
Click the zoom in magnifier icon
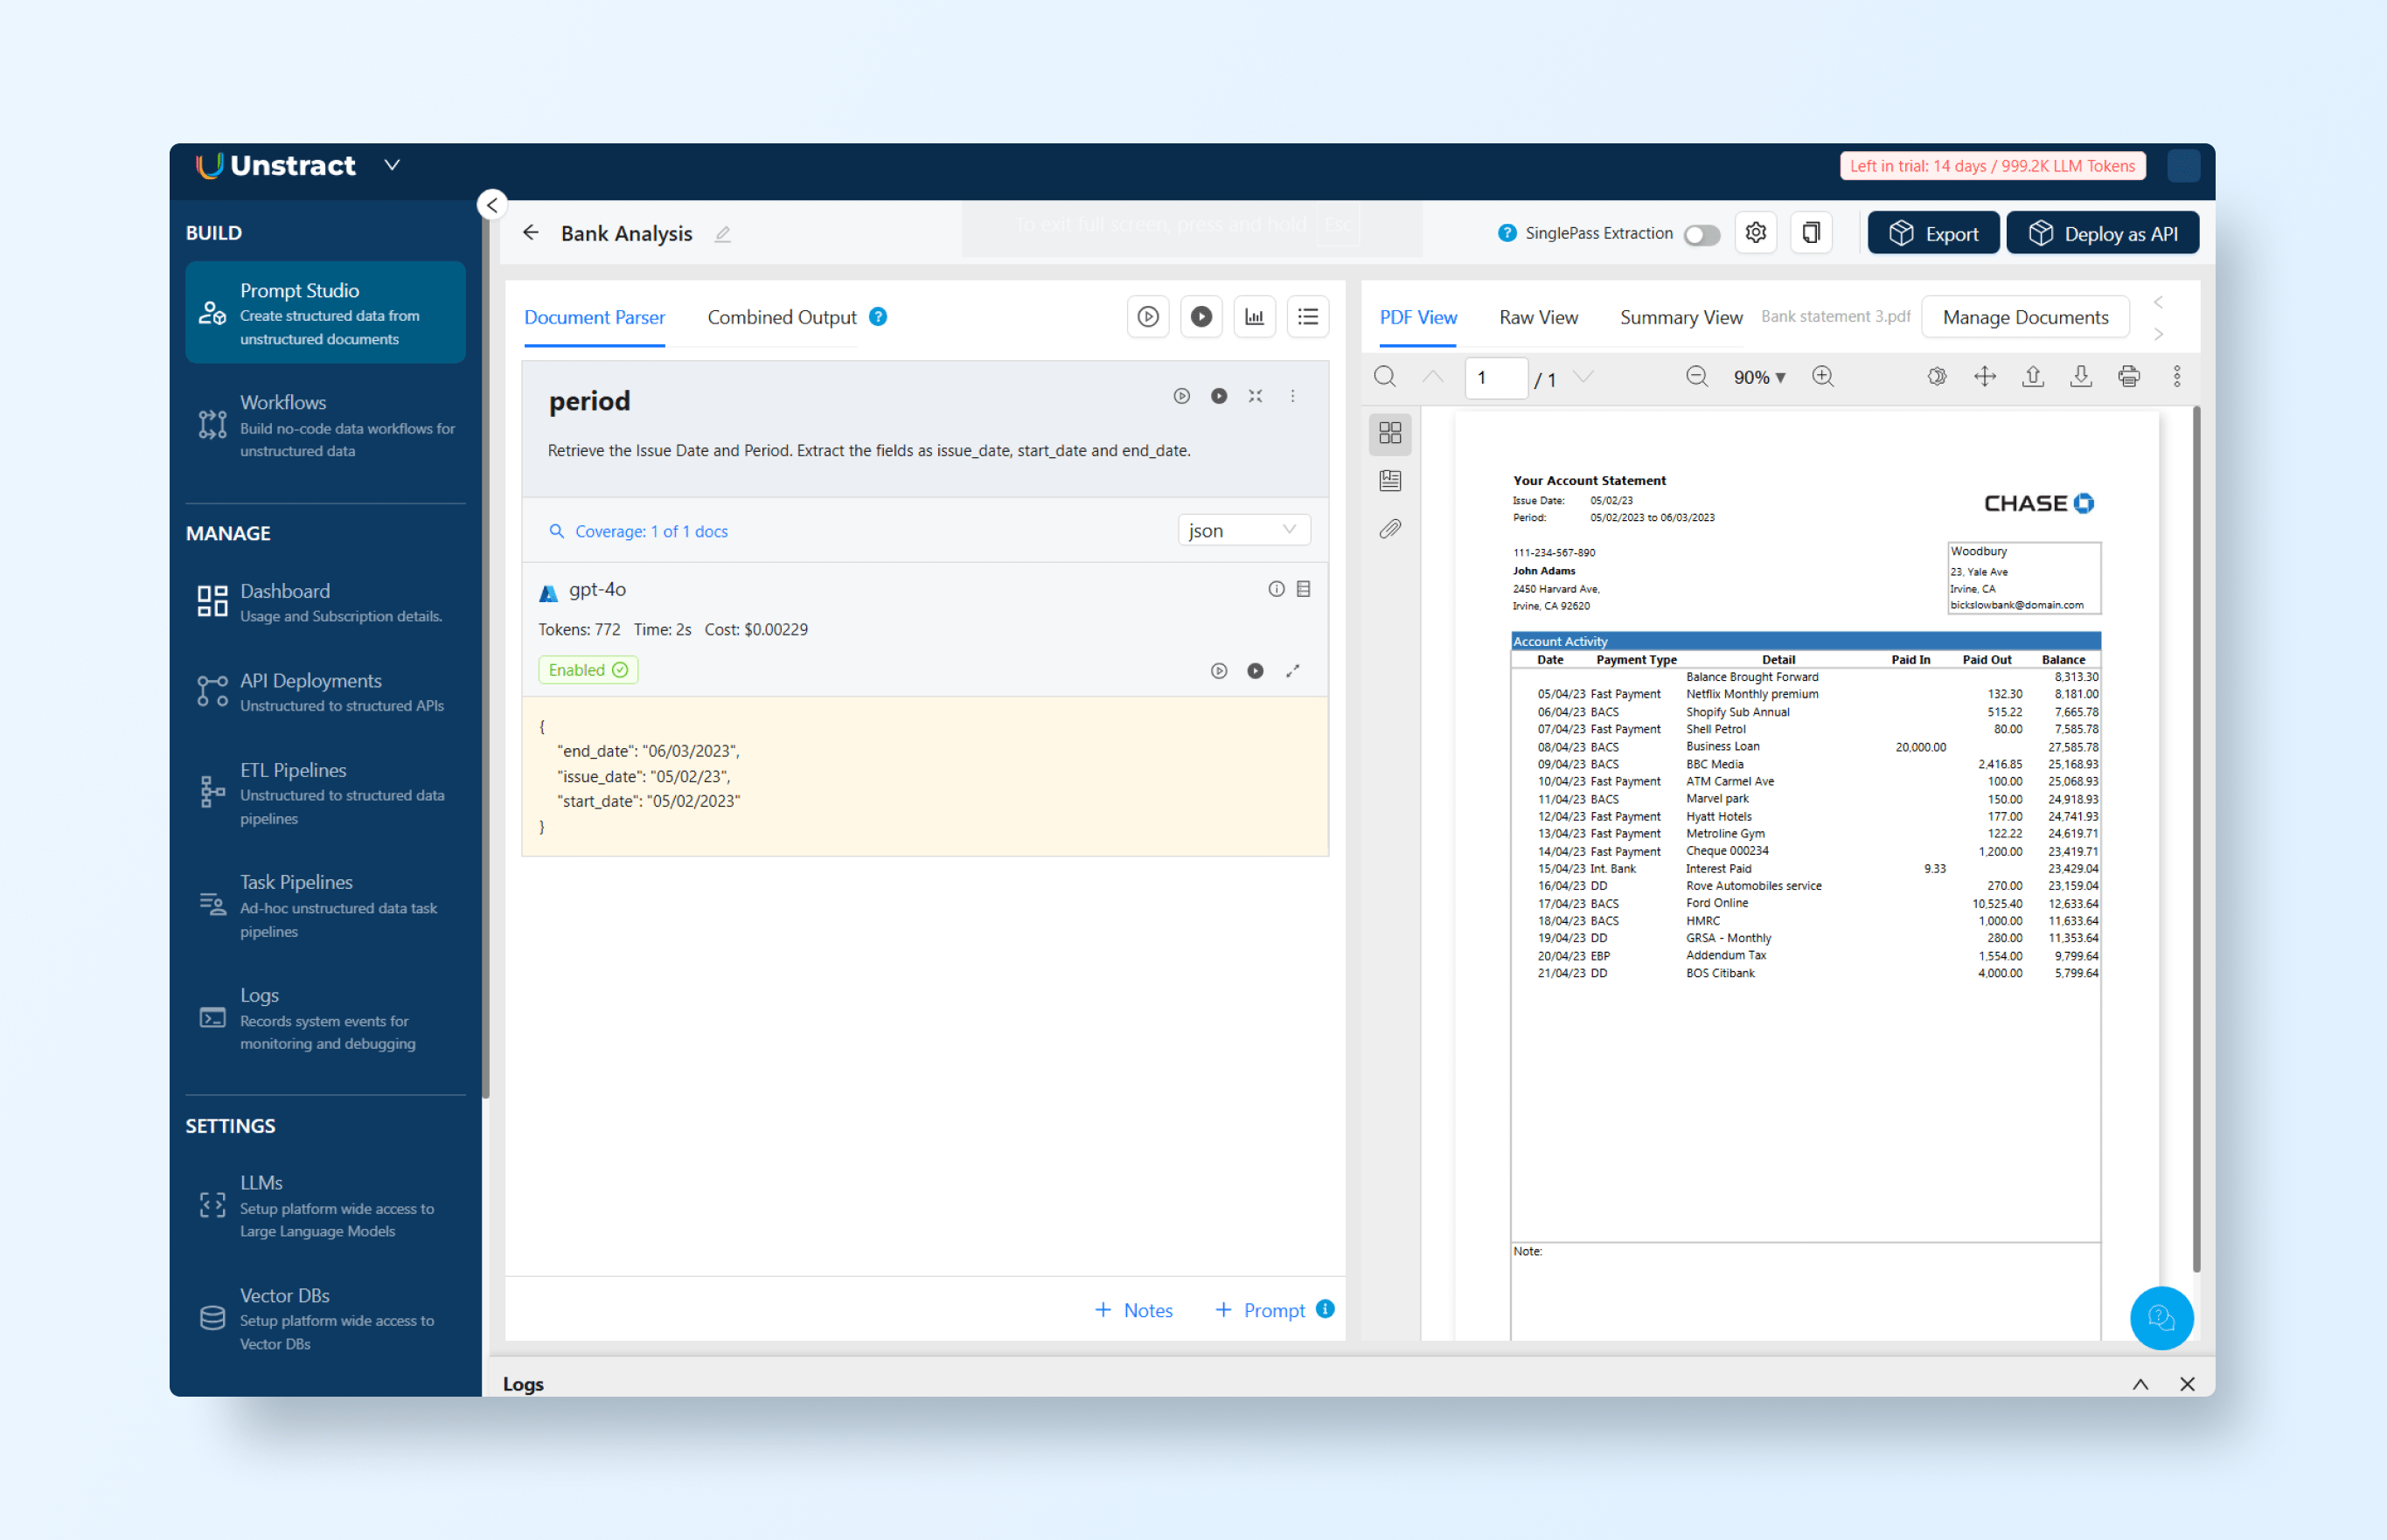pyautogui.click(x=1823, y=376)
